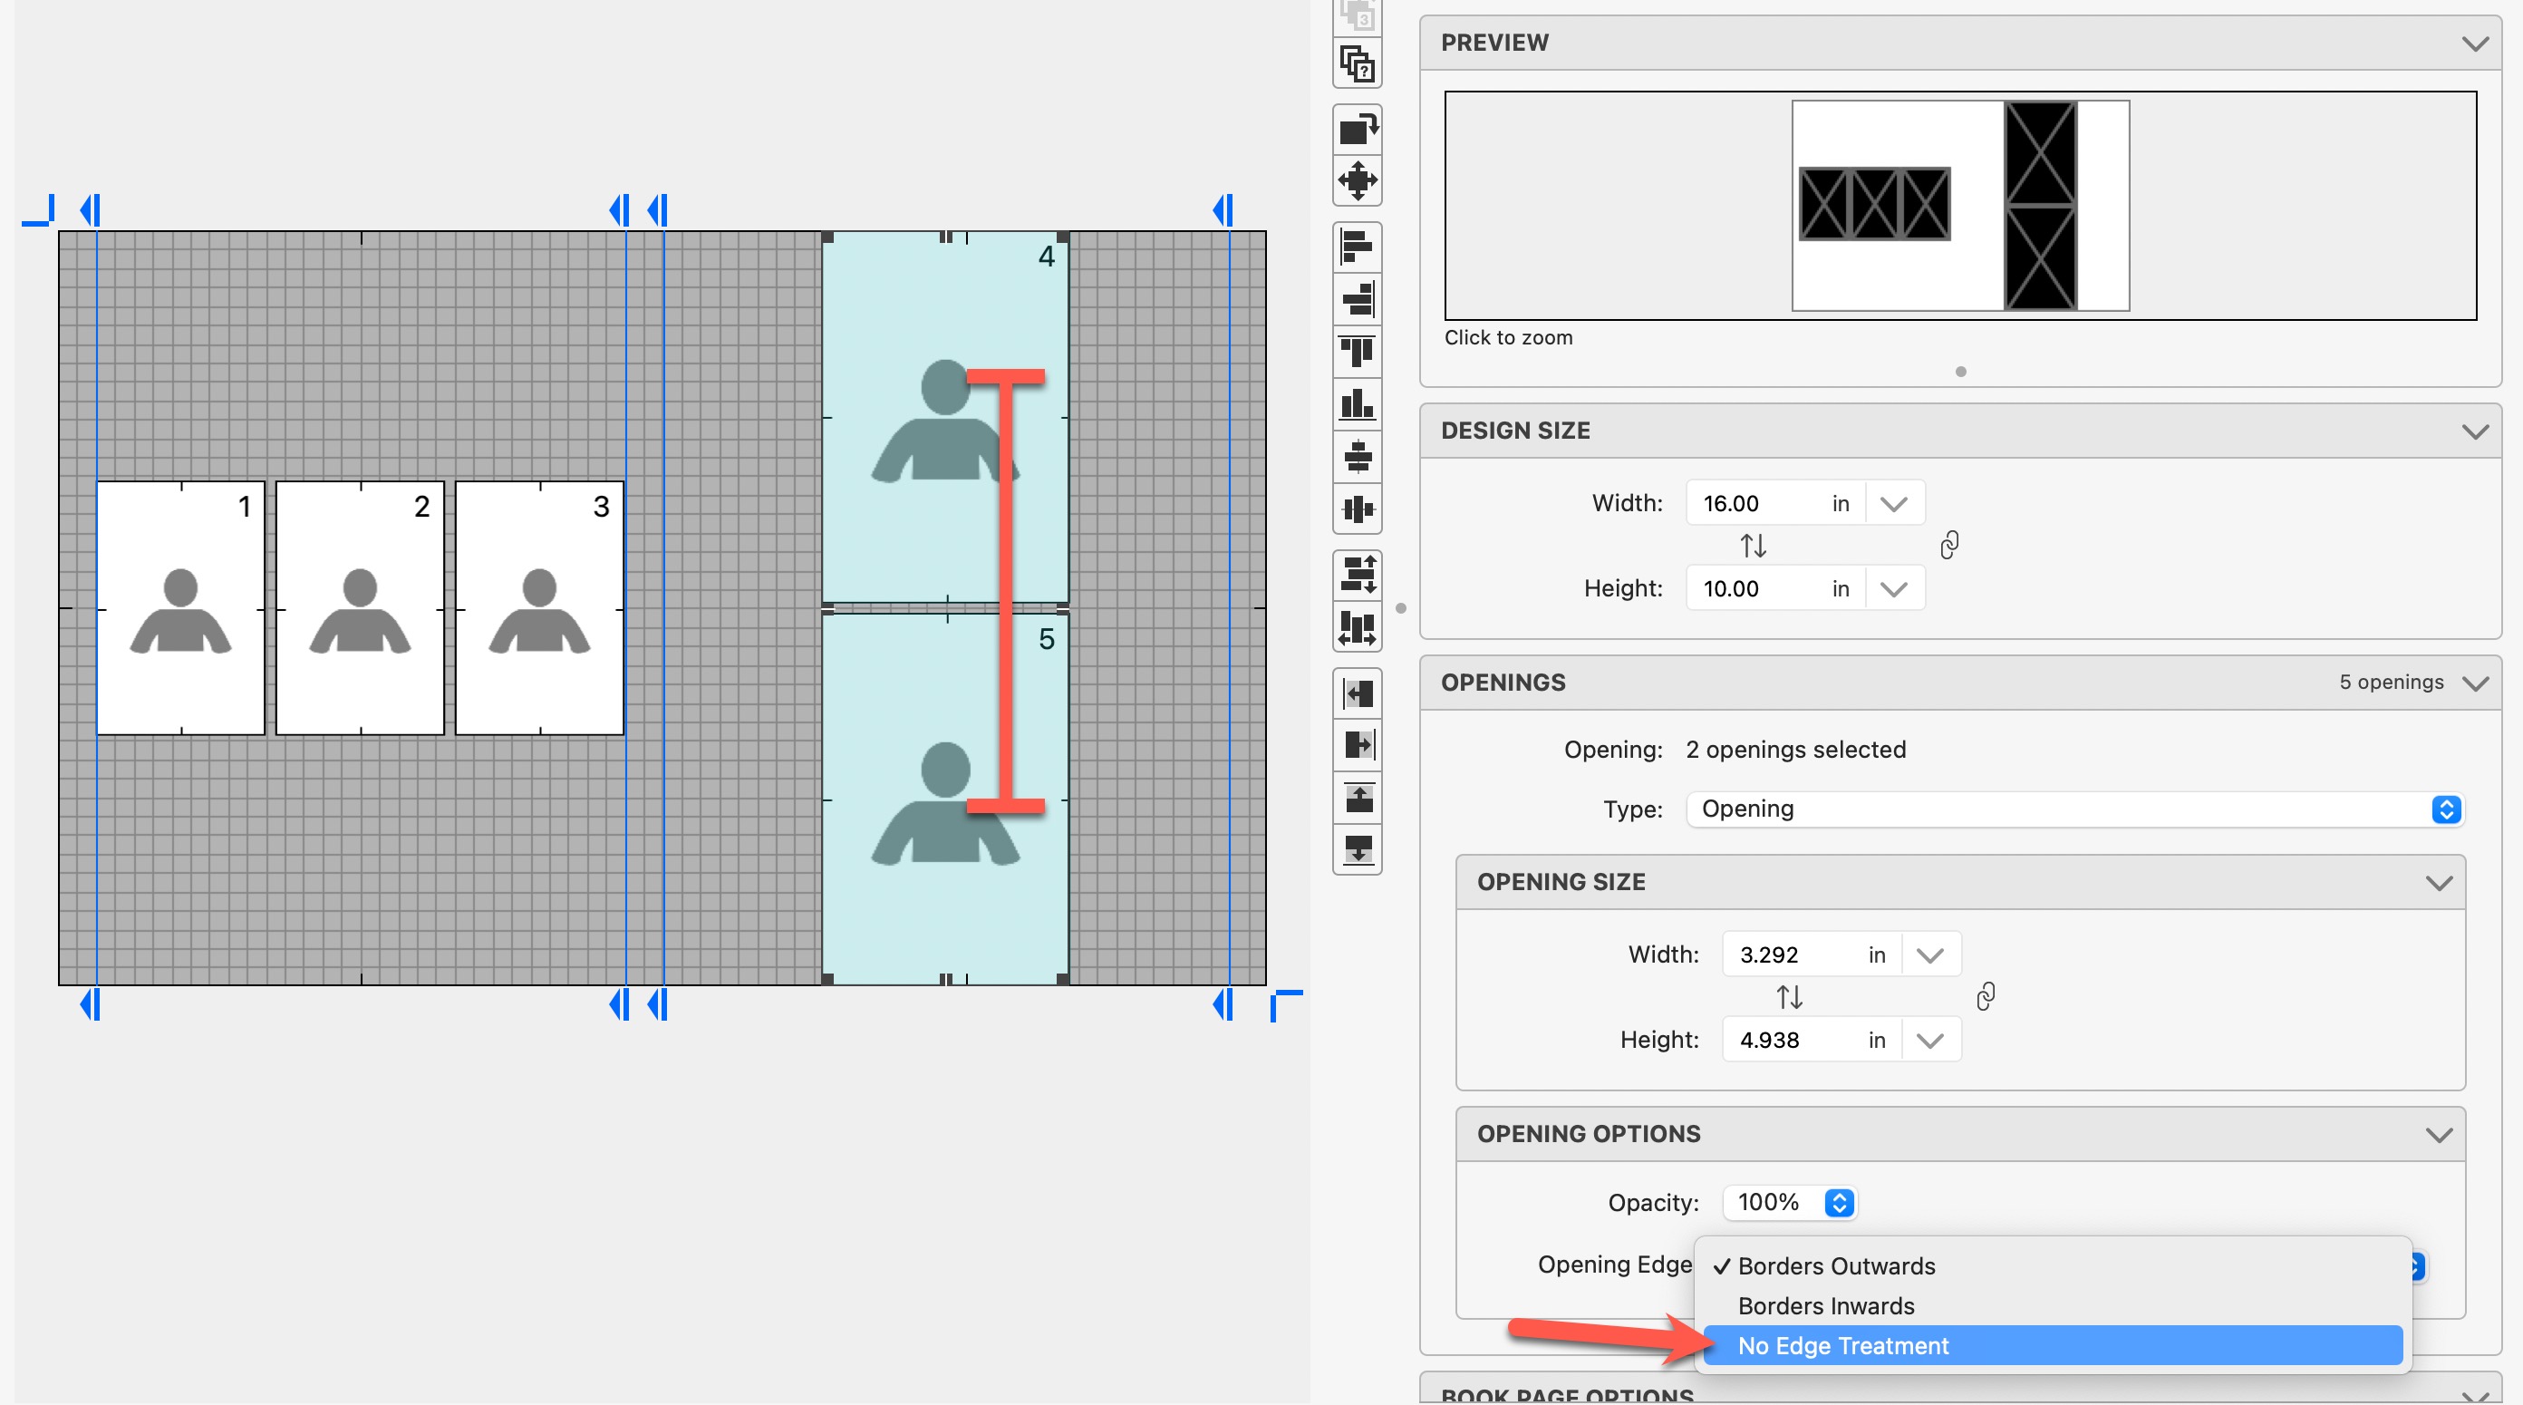Click the preview thumbnail to zoom
The height and width of the screenshot is (1405, 2523).
pos(1960,206)
